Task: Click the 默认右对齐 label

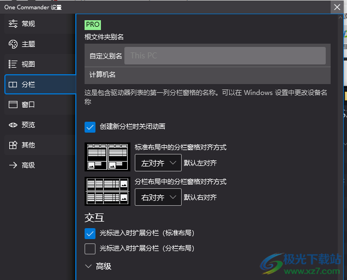Action: coord(200,198)
